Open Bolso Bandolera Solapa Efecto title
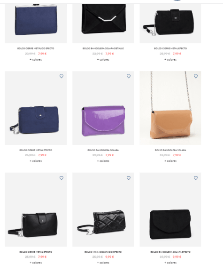The width and height of the screenshot is (223, 272). tap(170, 252)
